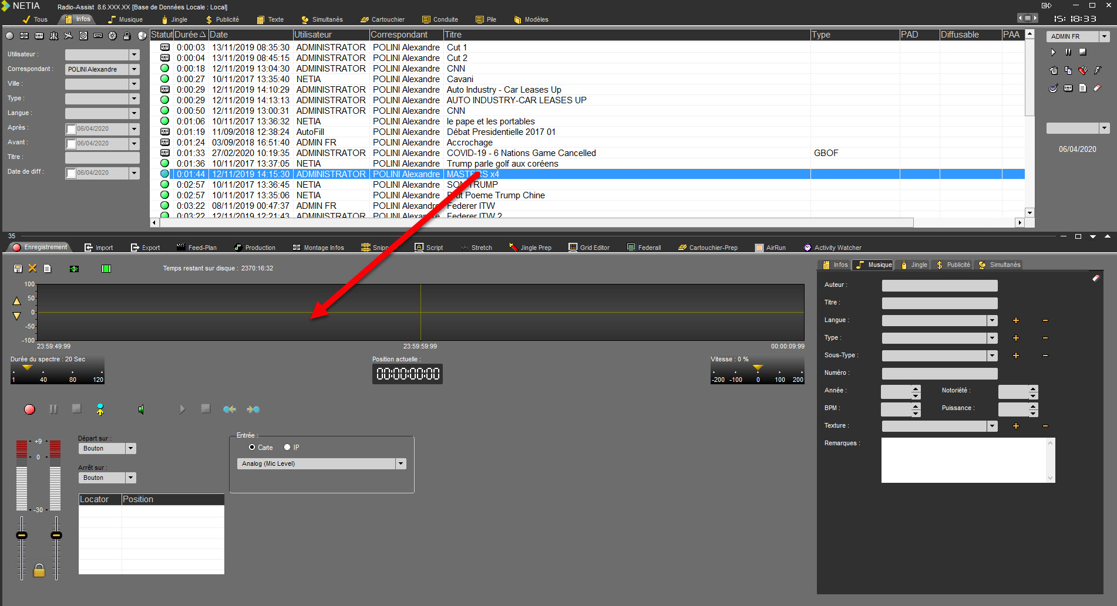Switch to the Musique tab in top bar
1117x606 pixels.
125,19
